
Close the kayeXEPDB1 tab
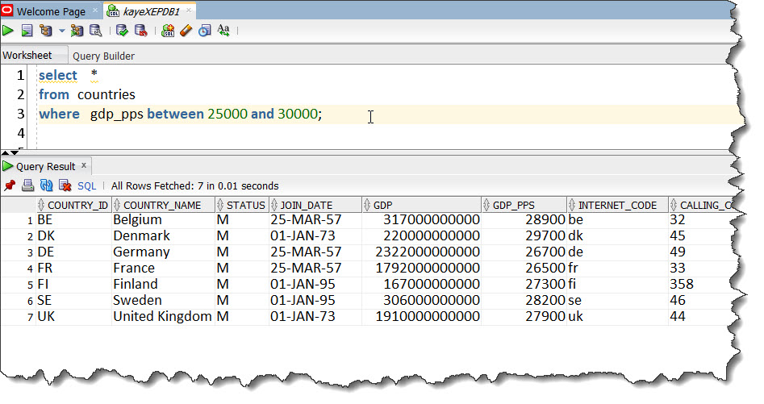pos(189,10)
